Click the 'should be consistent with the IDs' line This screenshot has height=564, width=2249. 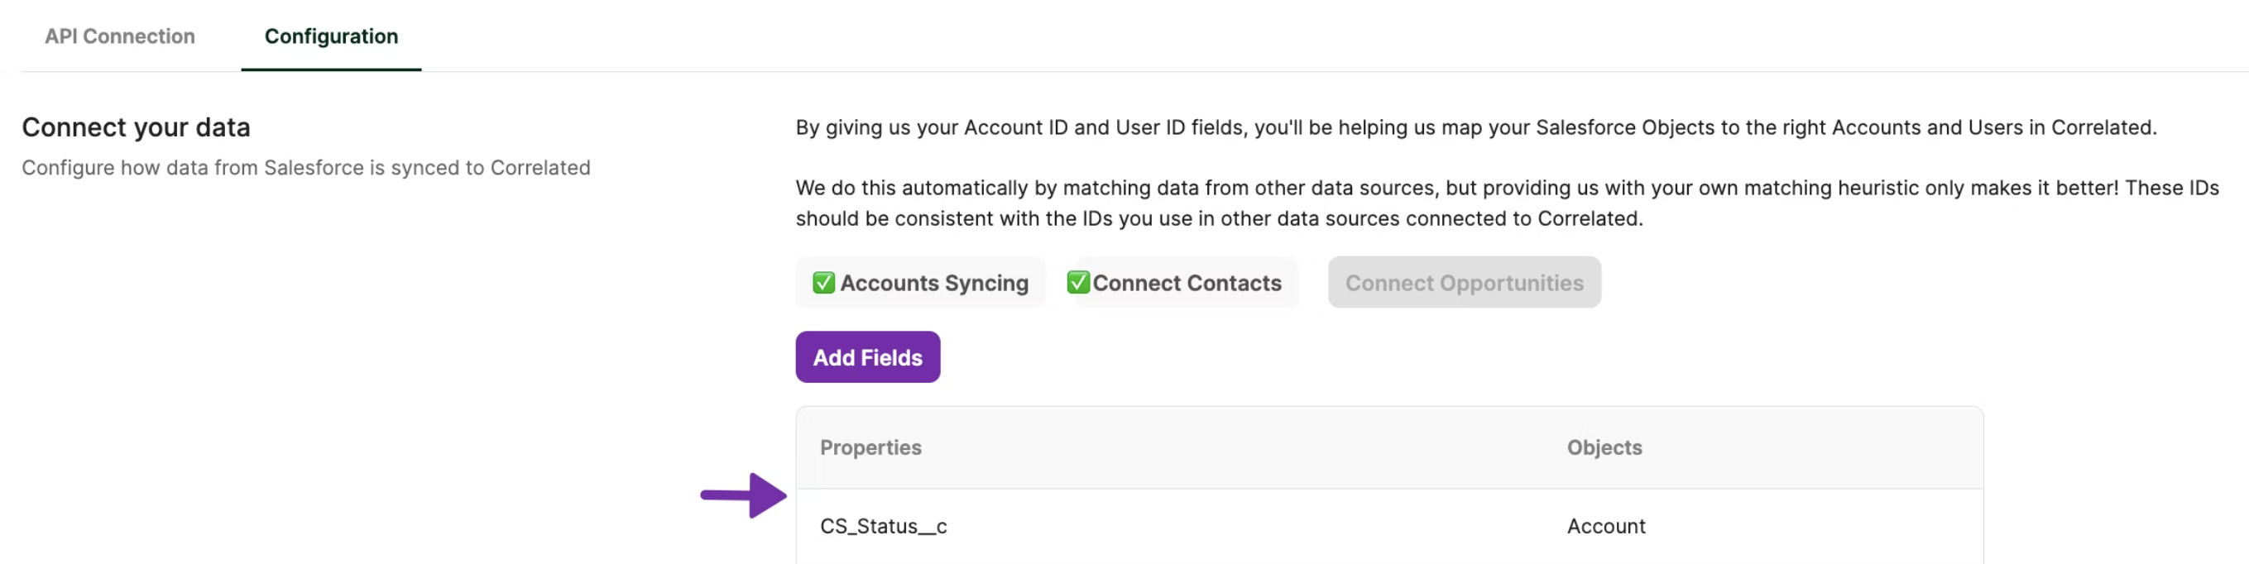pyautogui.click(x=1218, y=218)
